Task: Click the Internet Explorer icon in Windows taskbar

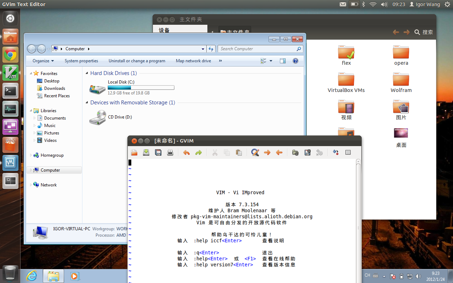Action: [x=32, y=276]
